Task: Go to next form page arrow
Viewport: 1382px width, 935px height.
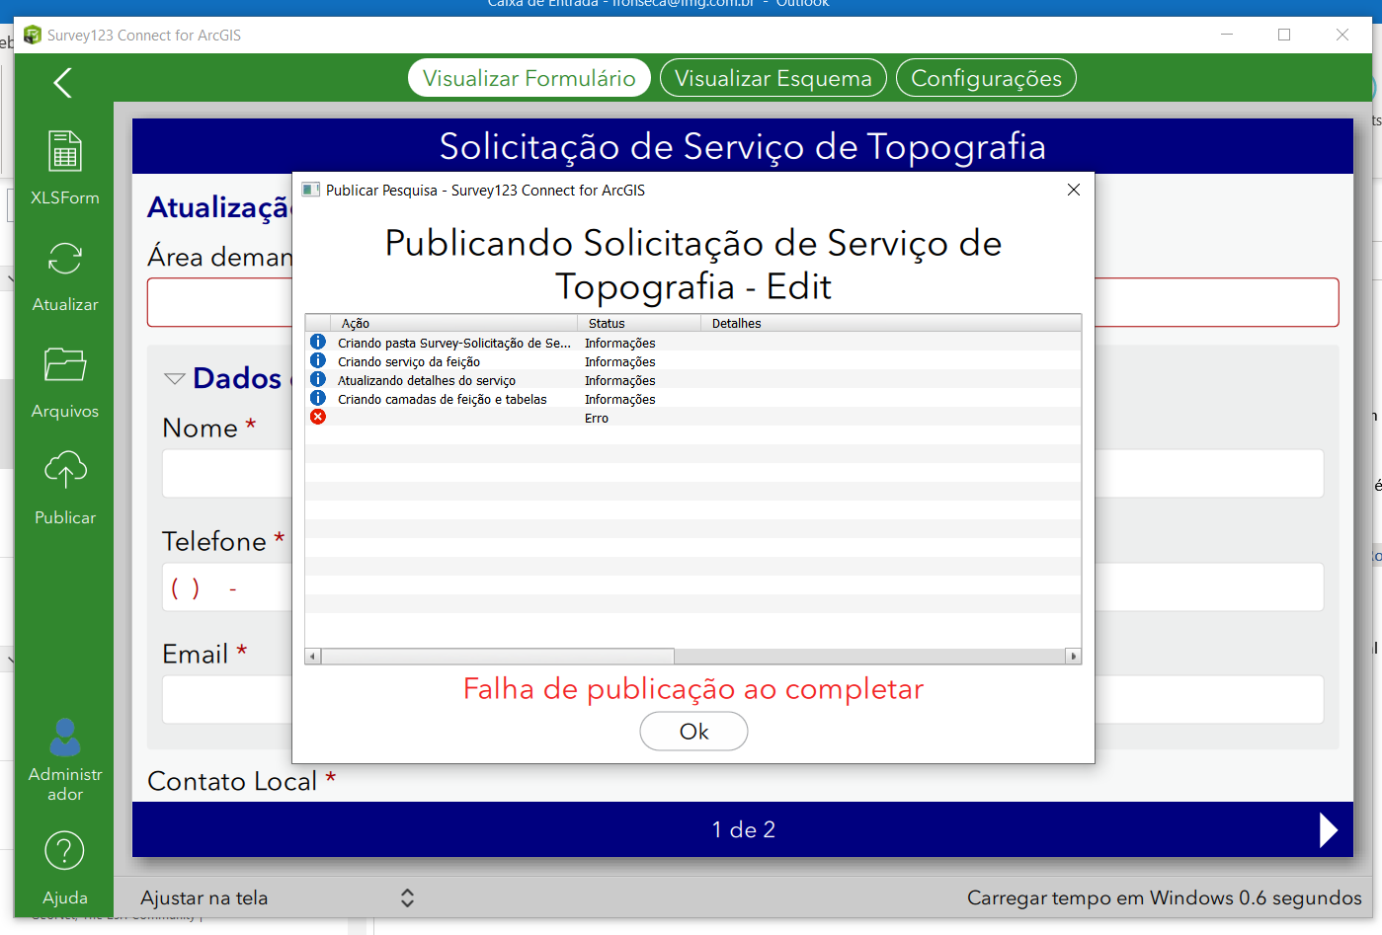Action: 1329,829
